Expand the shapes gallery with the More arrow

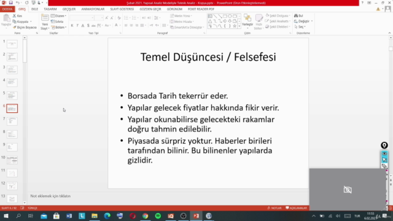coord(239,26)
